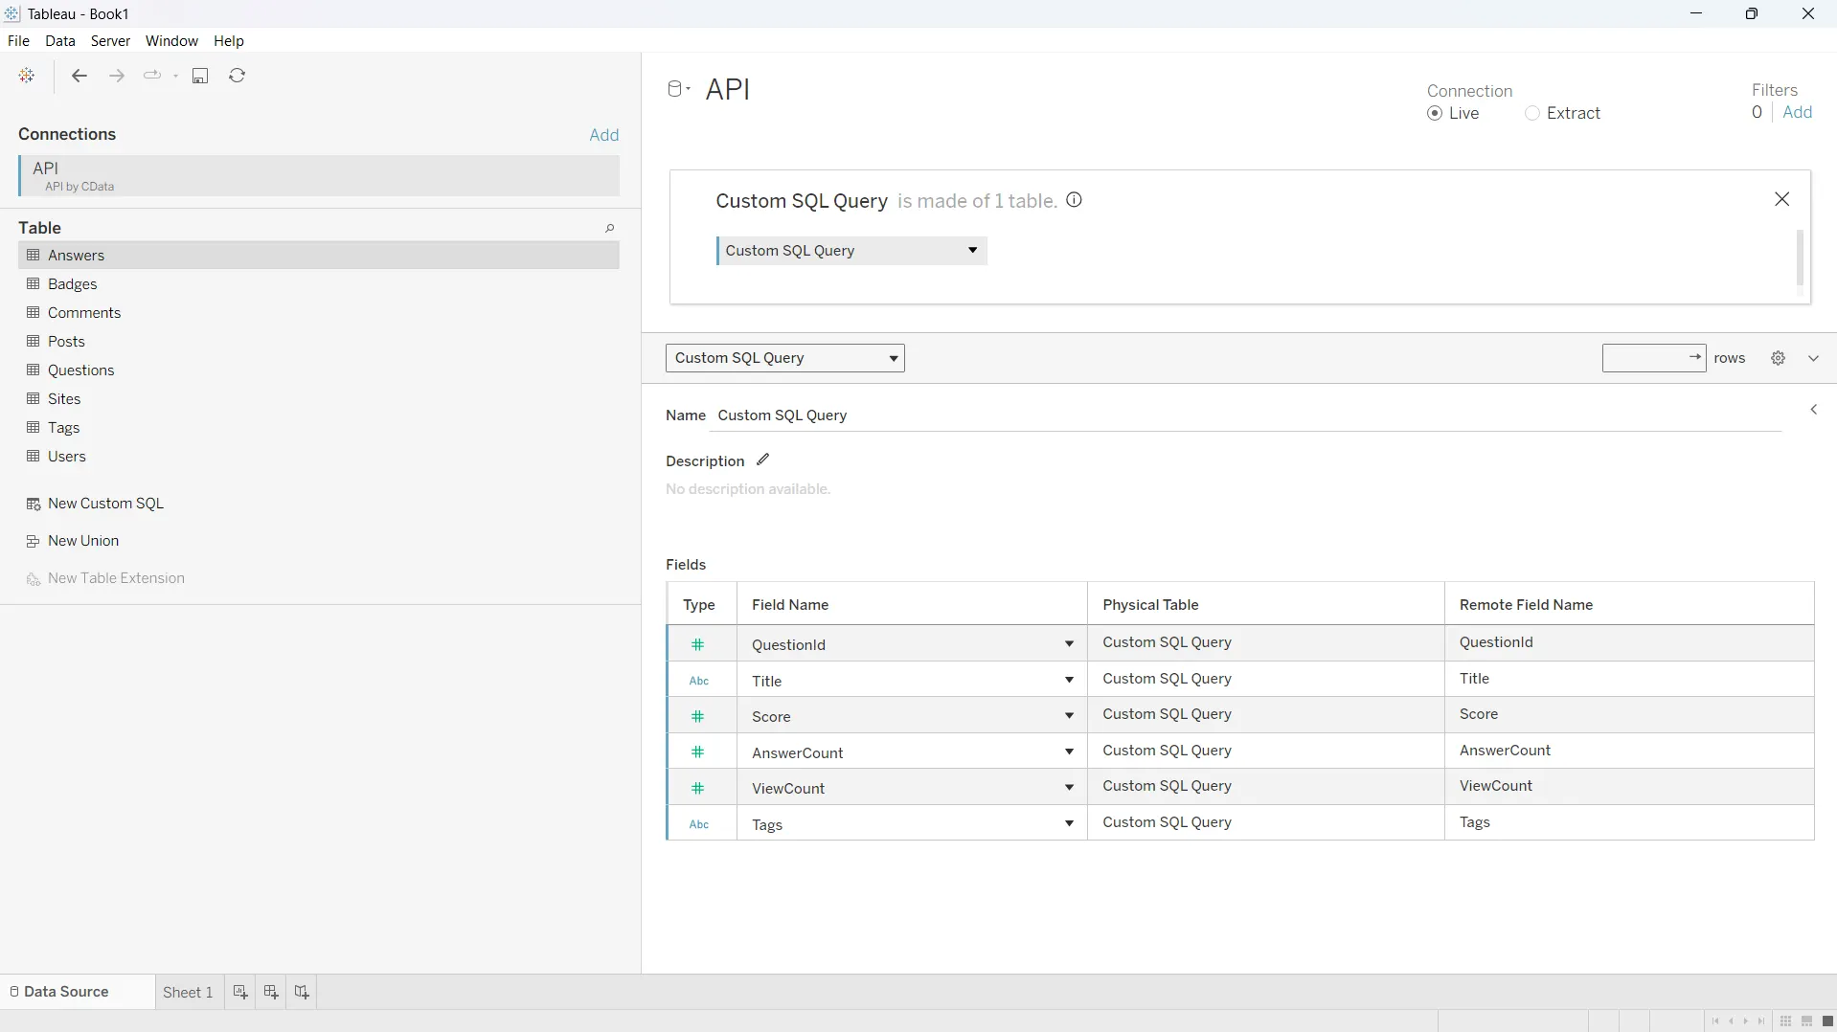The image size is (1837, 1032).
Task: Click the number type icon for ViewCount
Action: [x=698, y=788]
